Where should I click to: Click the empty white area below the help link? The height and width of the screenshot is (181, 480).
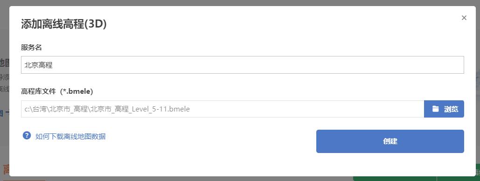click(153, 159)
